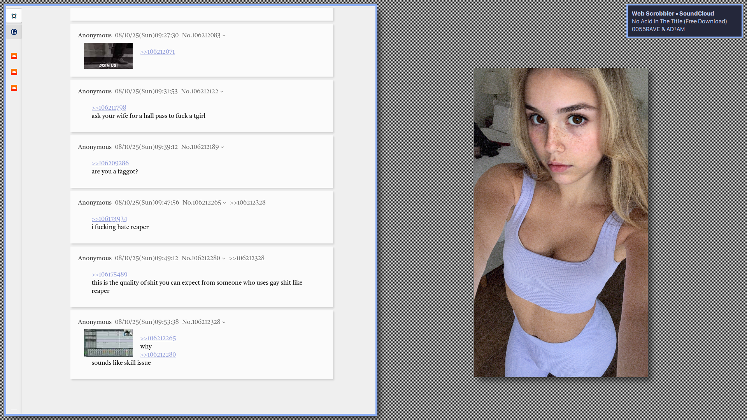Click artist text '0055RAVE & AD†AM'

point(658,29)
